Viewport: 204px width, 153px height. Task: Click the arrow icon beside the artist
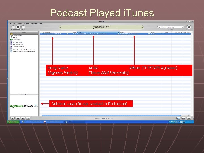[118, 34]
